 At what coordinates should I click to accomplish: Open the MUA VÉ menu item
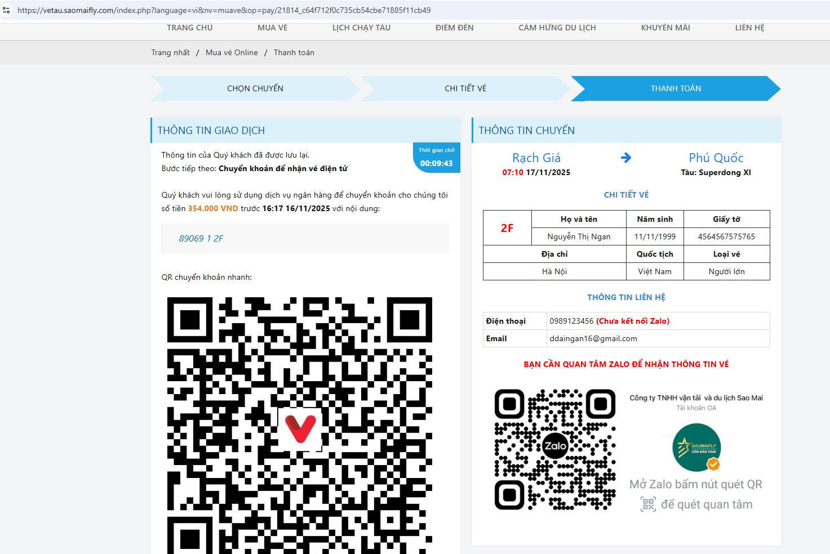272,28
